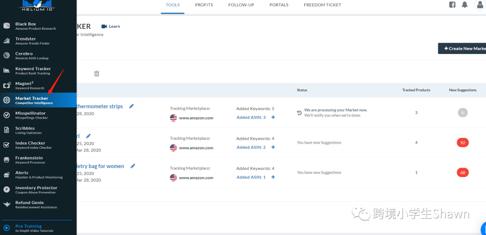
Task: Select Keyword Tracker in sidebar
Action: point(35,71)
